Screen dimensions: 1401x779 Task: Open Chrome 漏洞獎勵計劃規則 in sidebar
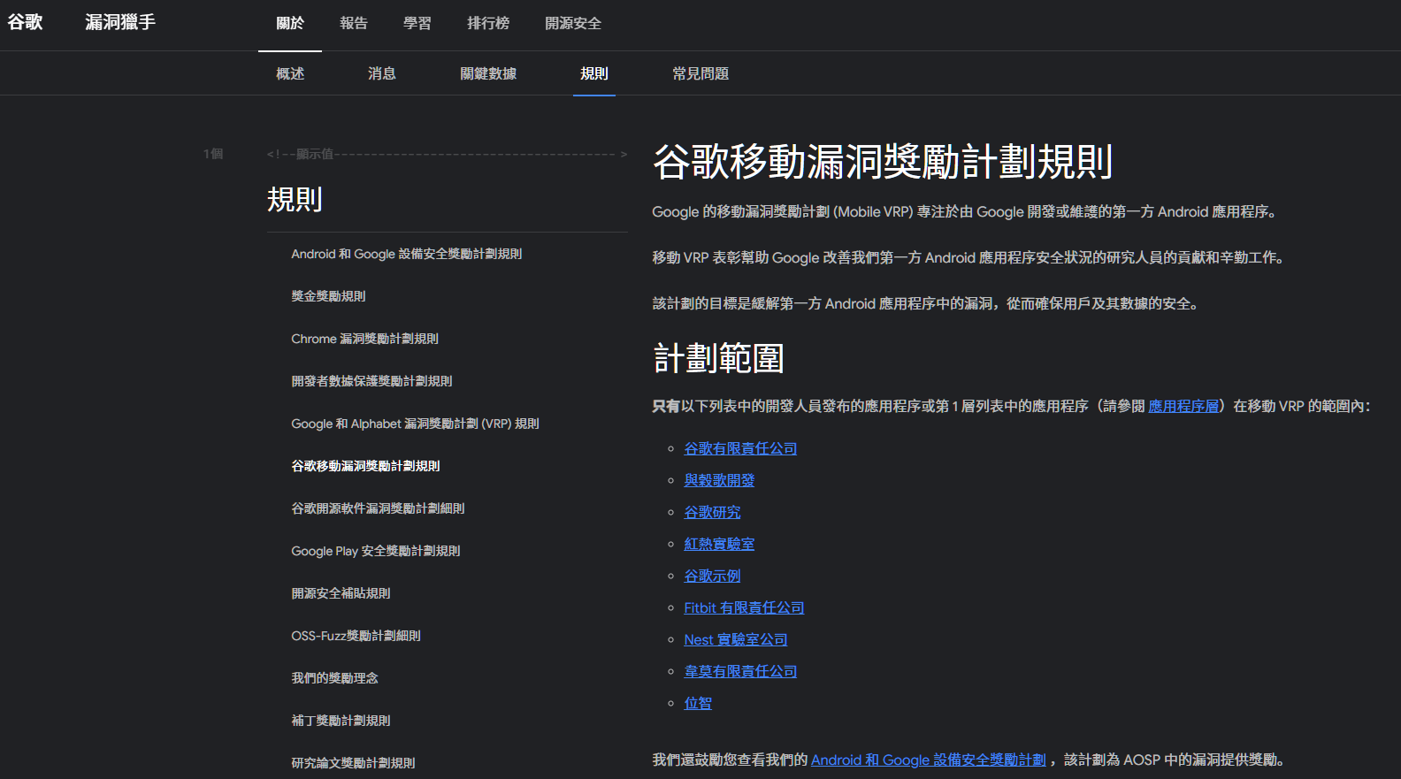click(364, 339)
